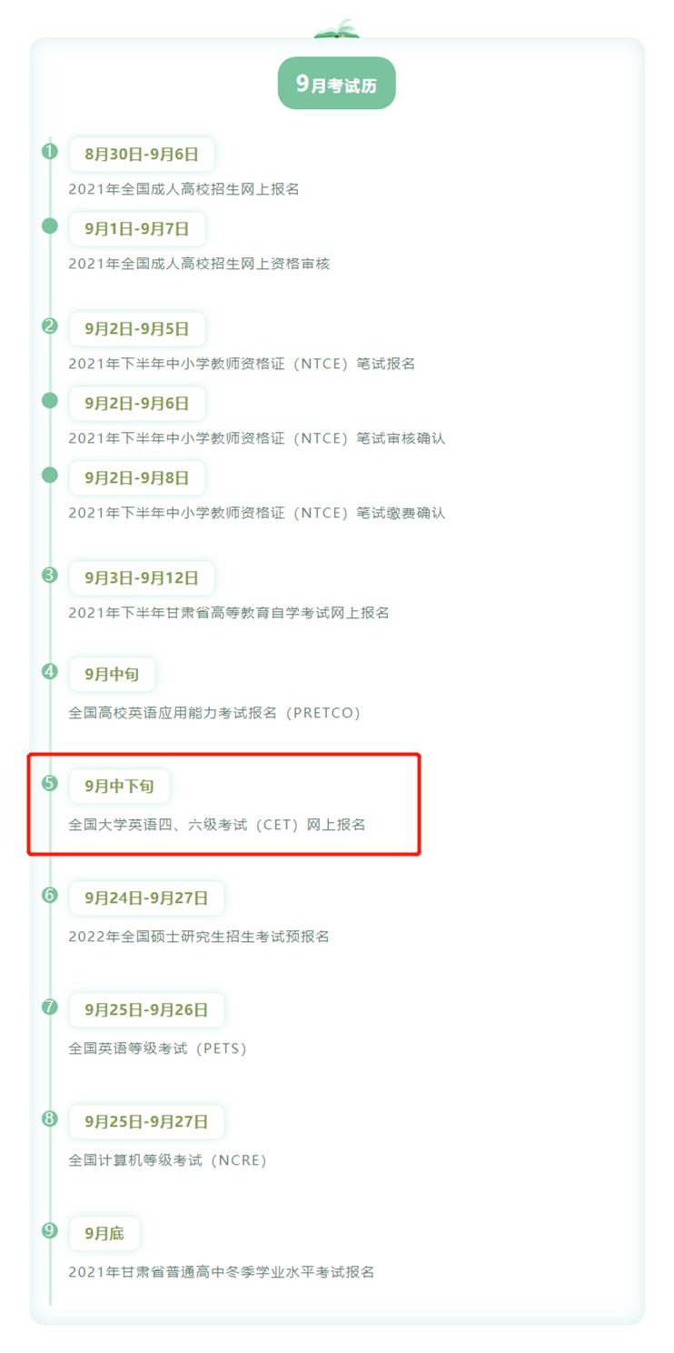Select timeline marker number 2

50,326
